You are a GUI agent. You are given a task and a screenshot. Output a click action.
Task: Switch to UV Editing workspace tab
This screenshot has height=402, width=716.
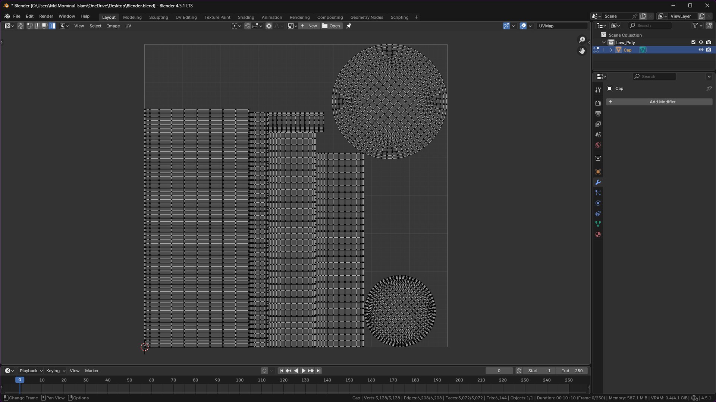click(x=186, y=18)
